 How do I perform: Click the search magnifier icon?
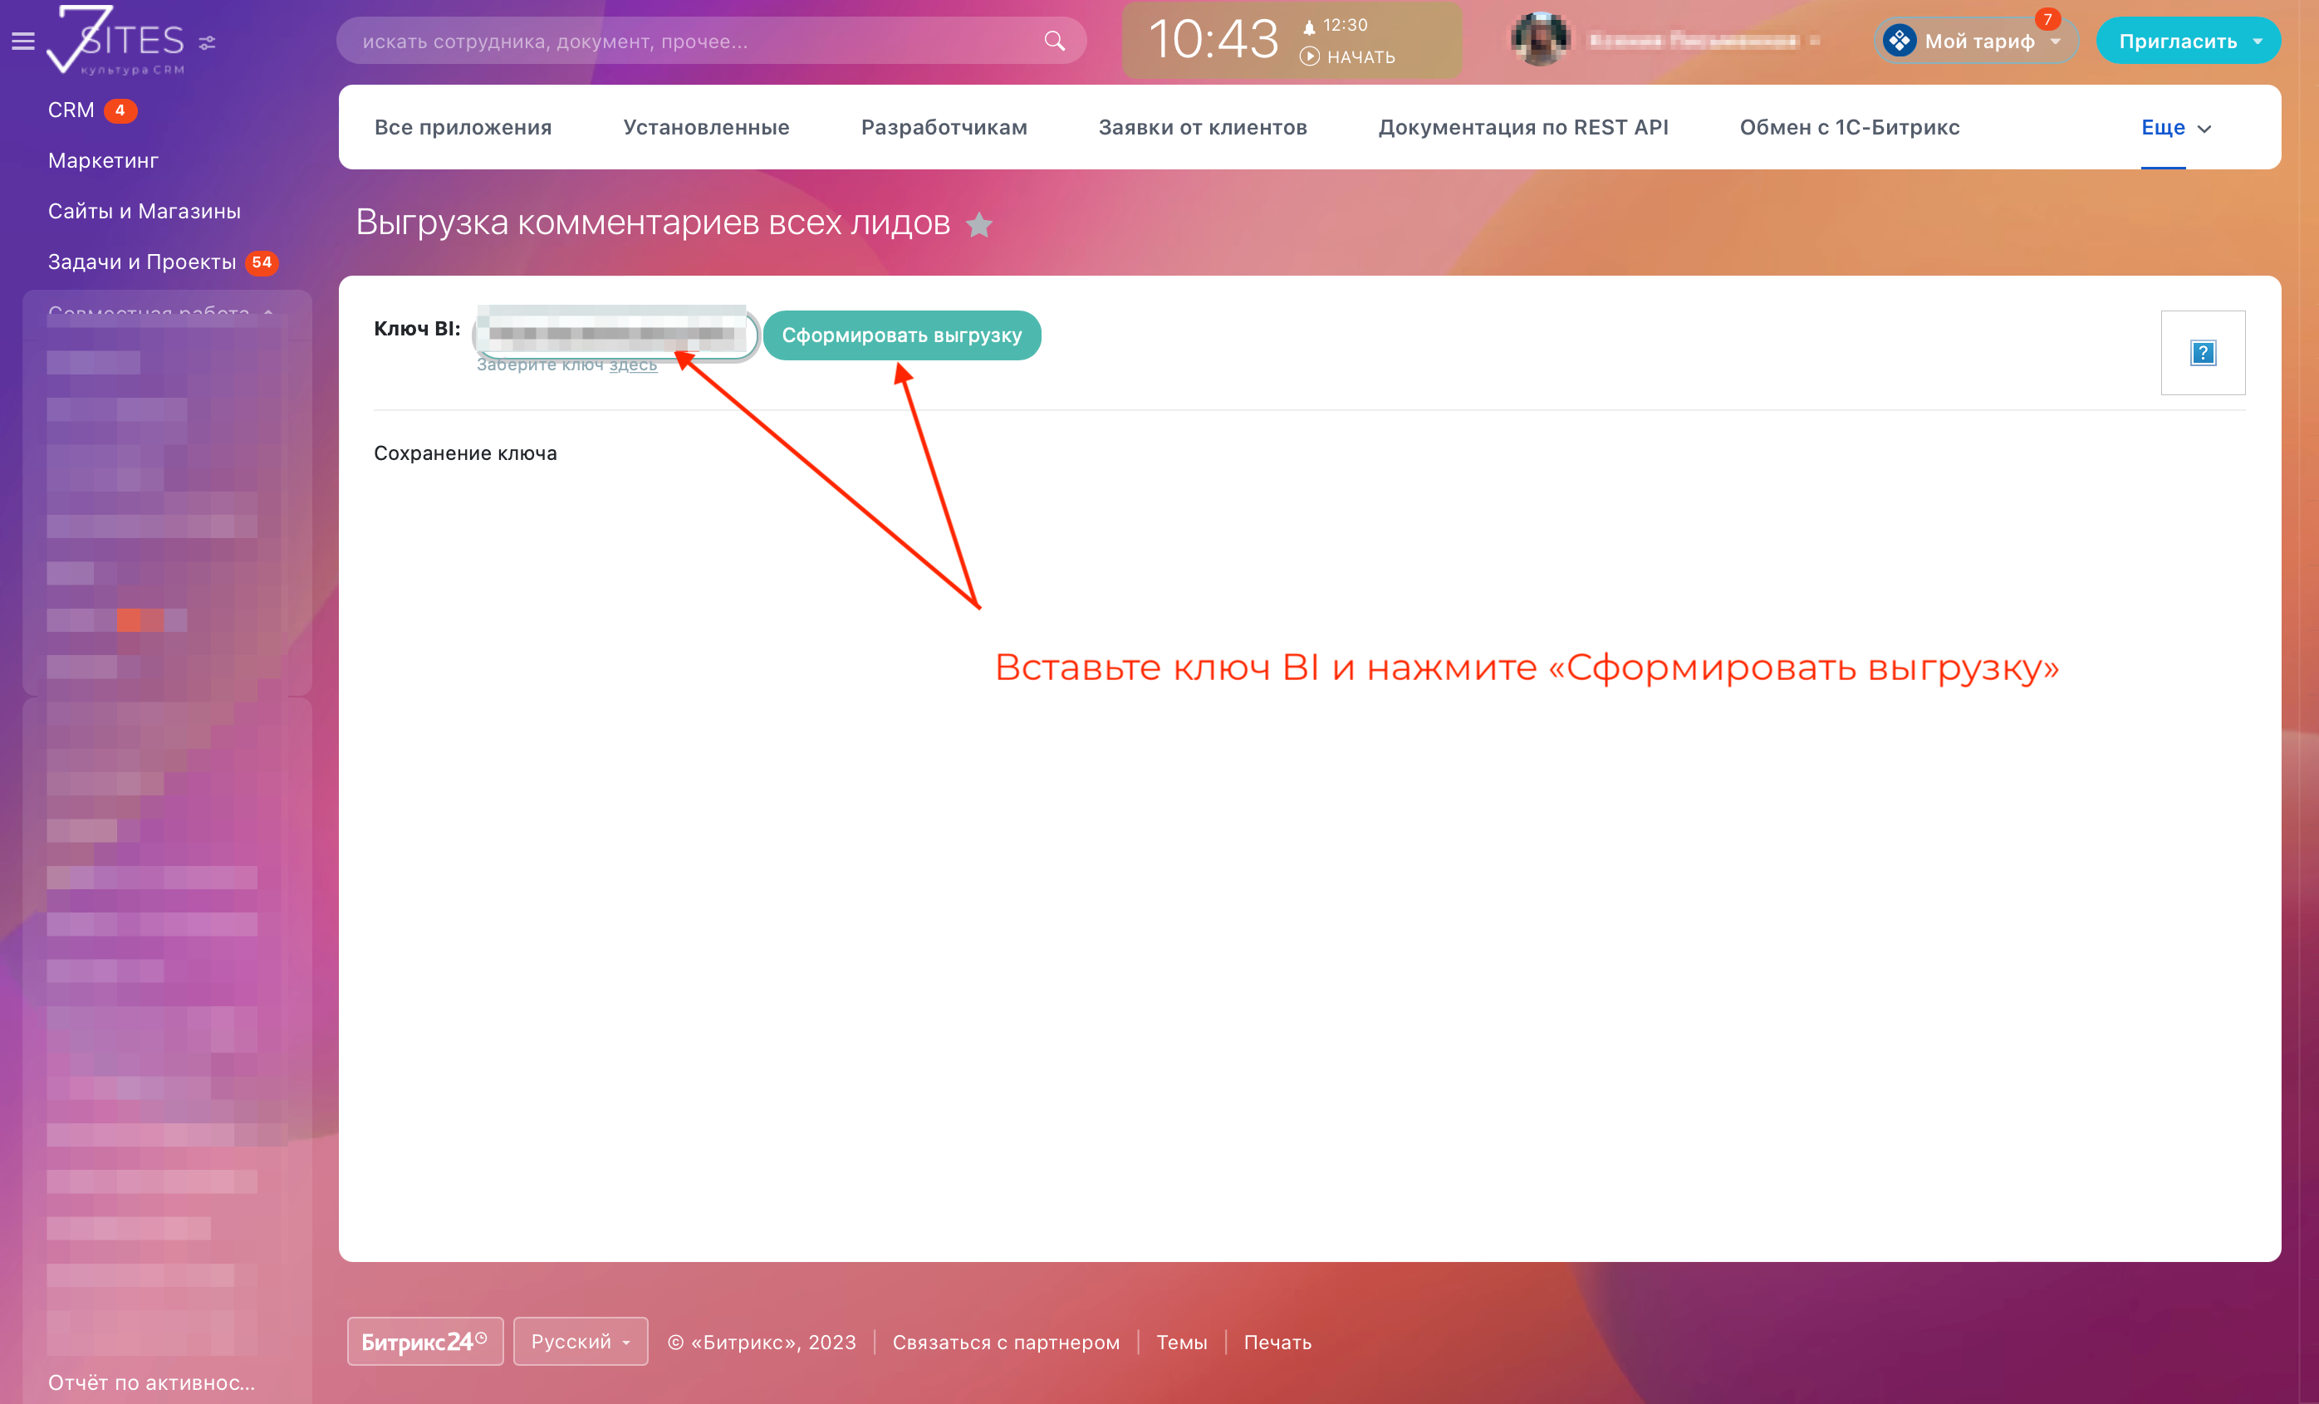click(x=1054, y=42)
